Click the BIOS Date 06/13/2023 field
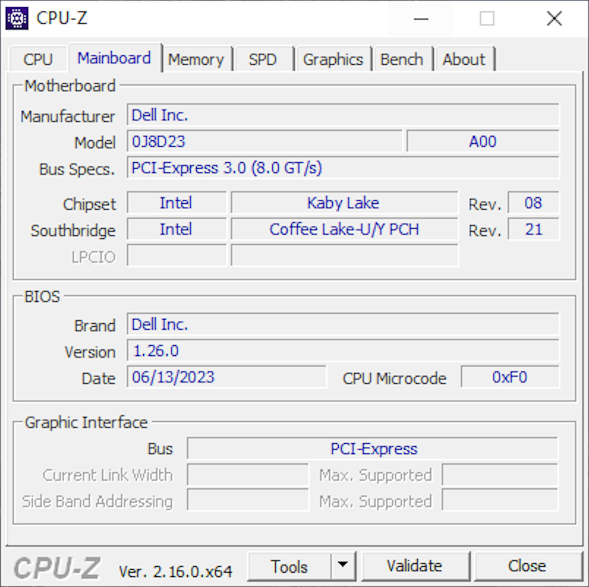The image size is (589, 587). coord(226,377)
